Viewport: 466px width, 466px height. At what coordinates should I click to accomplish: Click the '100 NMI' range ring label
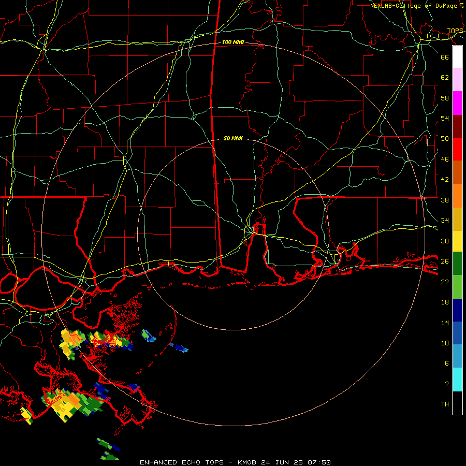tap(233, 42)
